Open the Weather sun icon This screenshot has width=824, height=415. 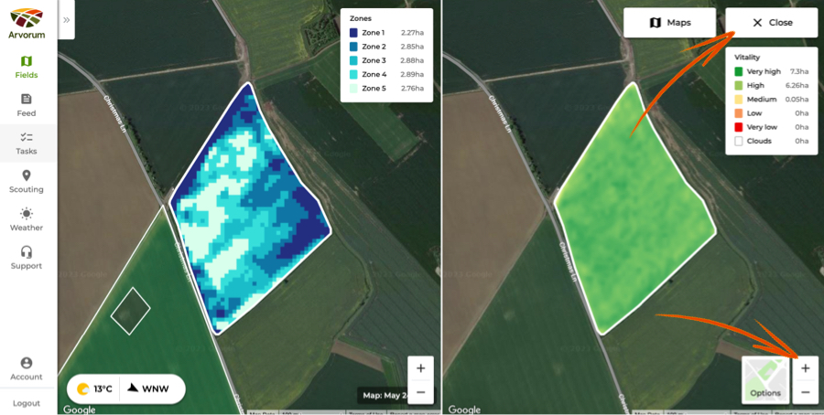pos(27,214)
